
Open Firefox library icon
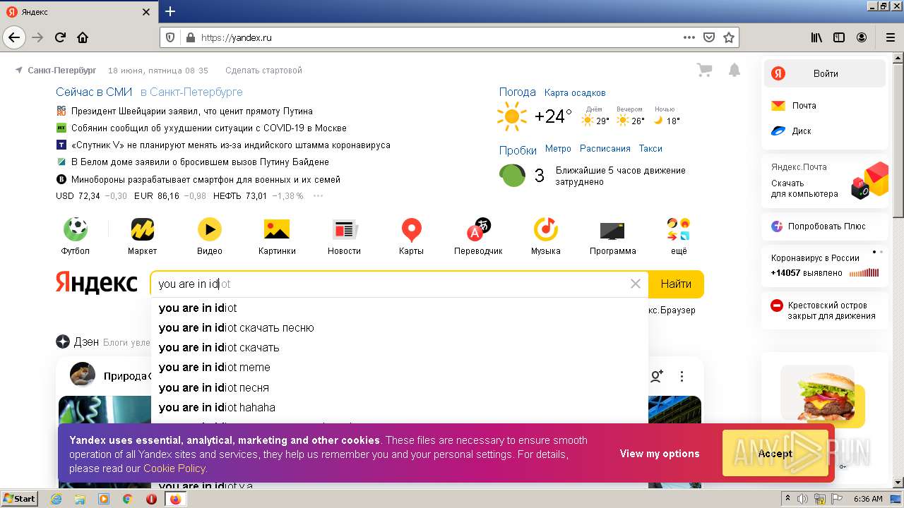coord(816,37)
